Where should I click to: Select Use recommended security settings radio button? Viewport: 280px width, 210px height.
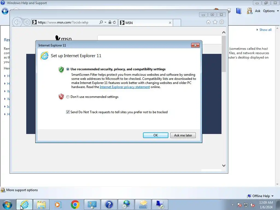click(68, 69)
